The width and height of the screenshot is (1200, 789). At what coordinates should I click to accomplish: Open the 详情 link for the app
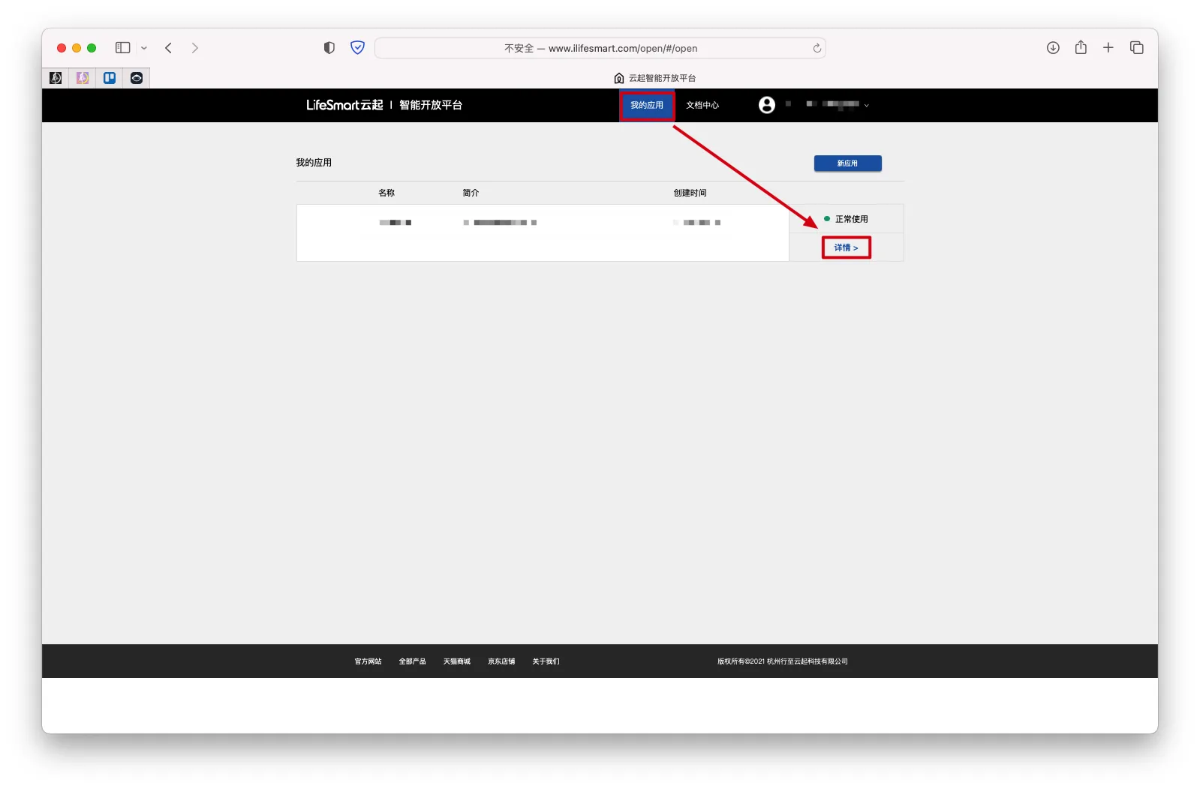(x=846, y=248)
